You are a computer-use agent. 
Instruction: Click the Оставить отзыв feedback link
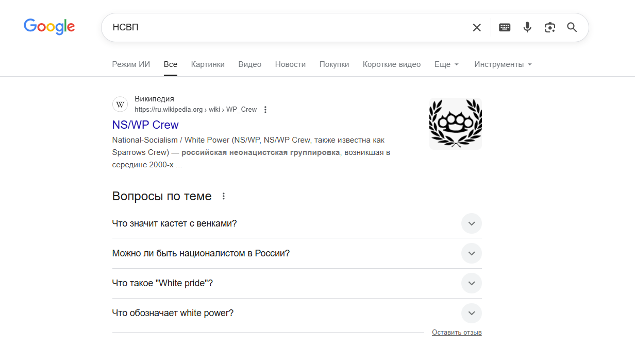457,333
